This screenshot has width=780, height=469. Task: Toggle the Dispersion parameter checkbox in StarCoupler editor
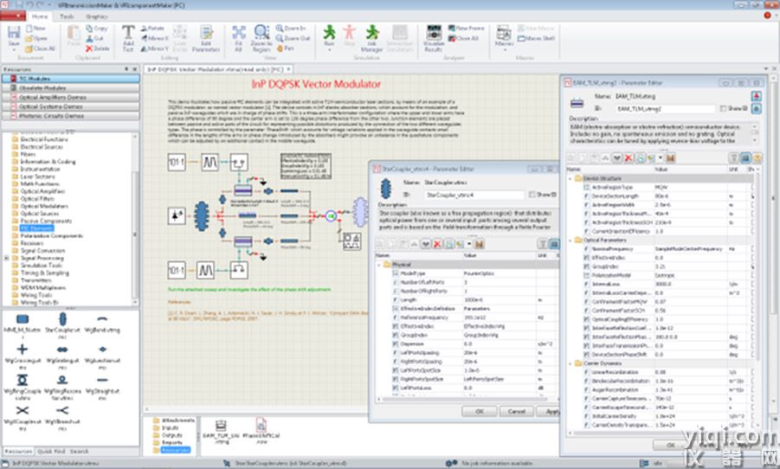(396, 344)
